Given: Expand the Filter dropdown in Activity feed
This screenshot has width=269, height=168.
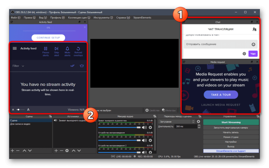Looking at the screenshot, I should (18, 66).
